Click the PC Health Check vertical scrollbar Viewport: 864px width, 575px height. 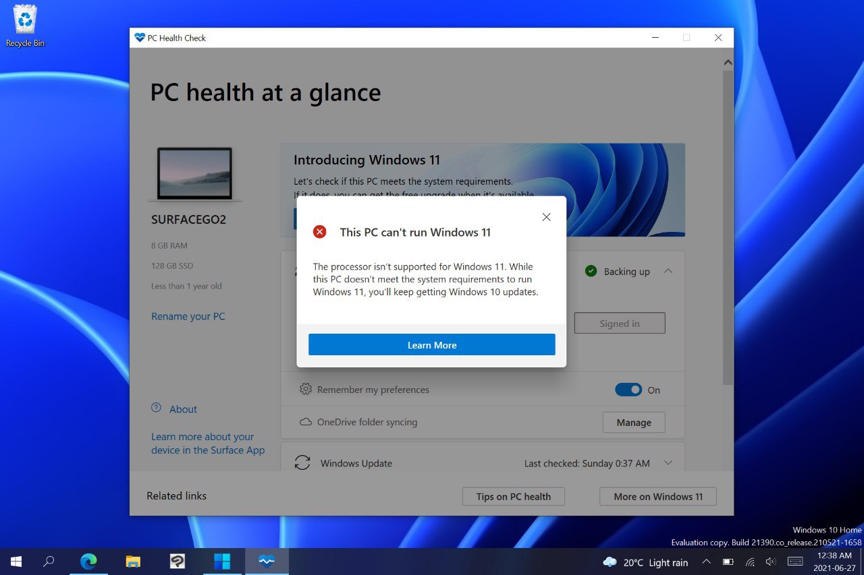tap(728, 226)
